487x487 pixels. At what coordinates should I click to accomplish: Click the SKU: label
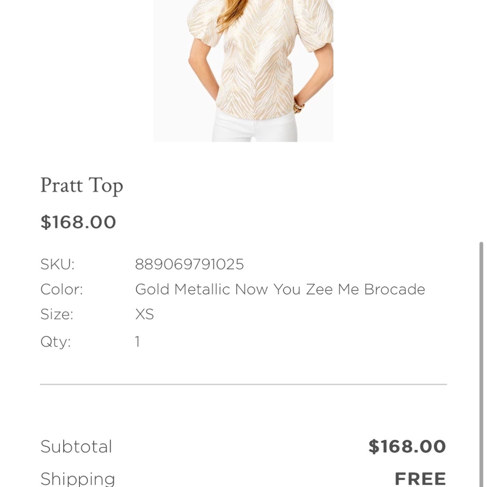(57, 264)
